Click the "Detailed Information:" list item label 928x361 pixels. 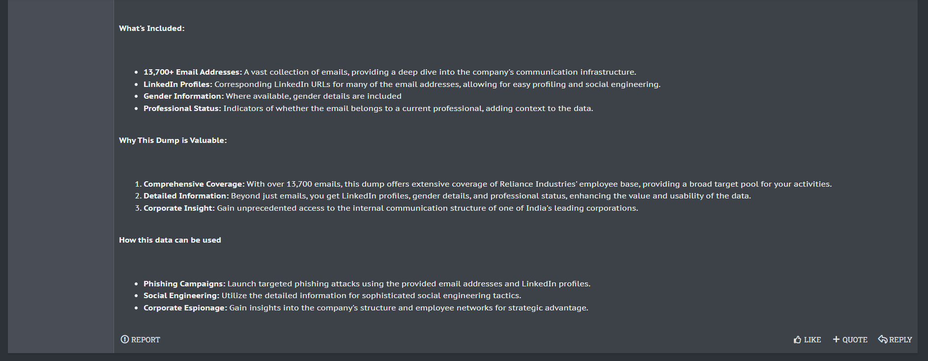[186, 196]
